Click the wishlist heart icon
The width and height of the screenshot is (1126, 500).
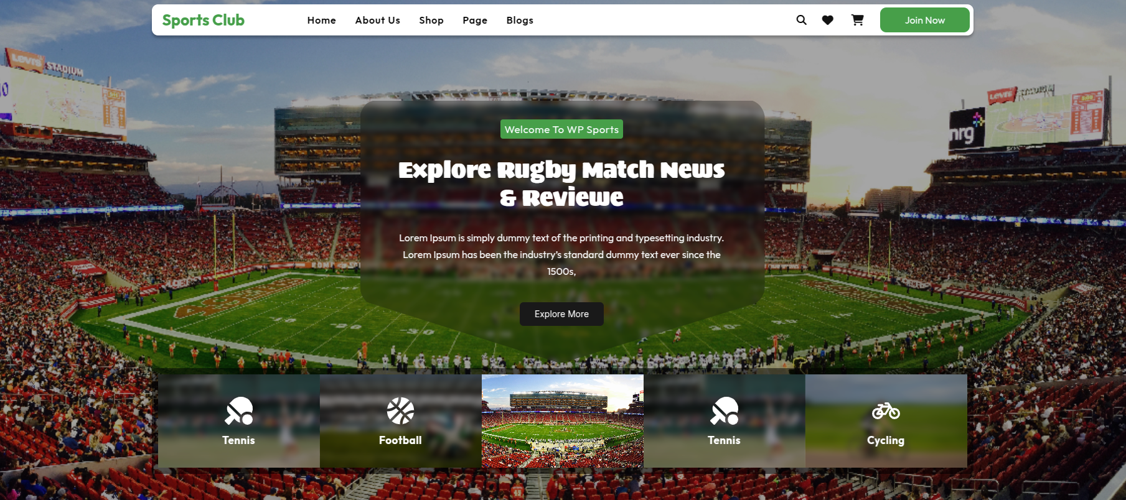tap(827, 20)
